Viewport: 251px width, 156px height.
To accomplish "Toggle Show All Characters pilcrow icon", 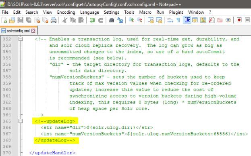I will point(178,20).
